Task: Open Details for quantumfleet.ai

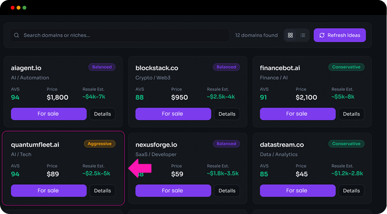Action: (102, 191)
